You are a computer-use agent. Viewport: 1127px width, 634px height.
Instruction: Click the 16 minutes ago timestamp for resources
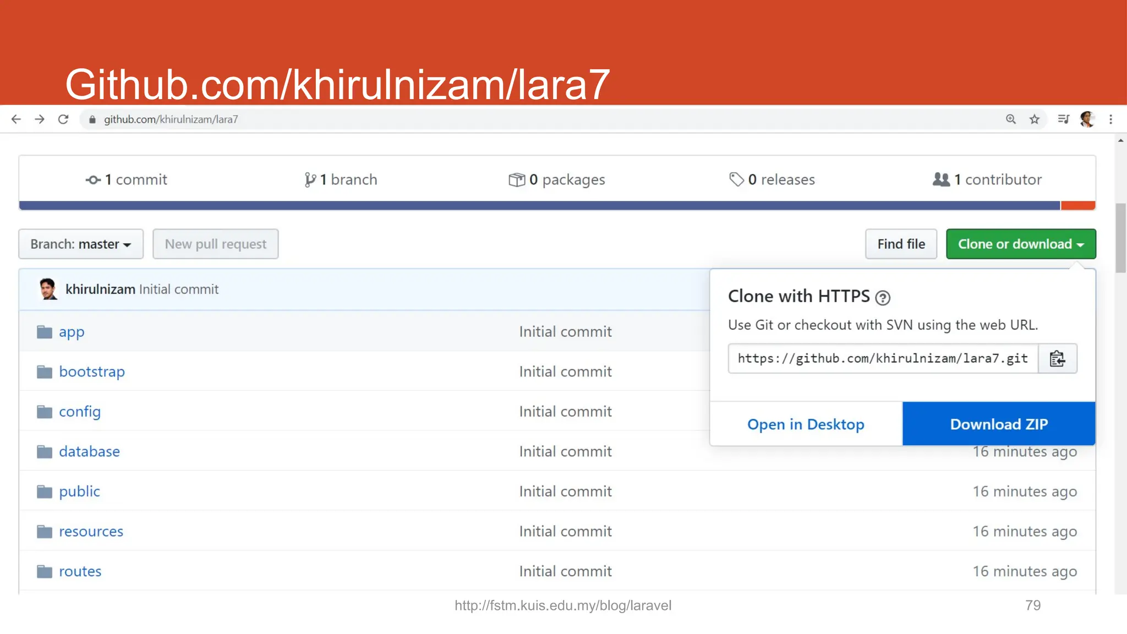[1025, 532]
